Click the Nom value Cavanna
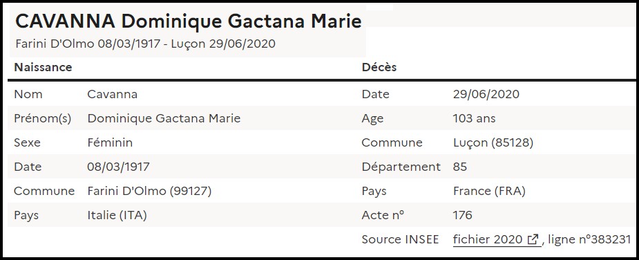 112,94
